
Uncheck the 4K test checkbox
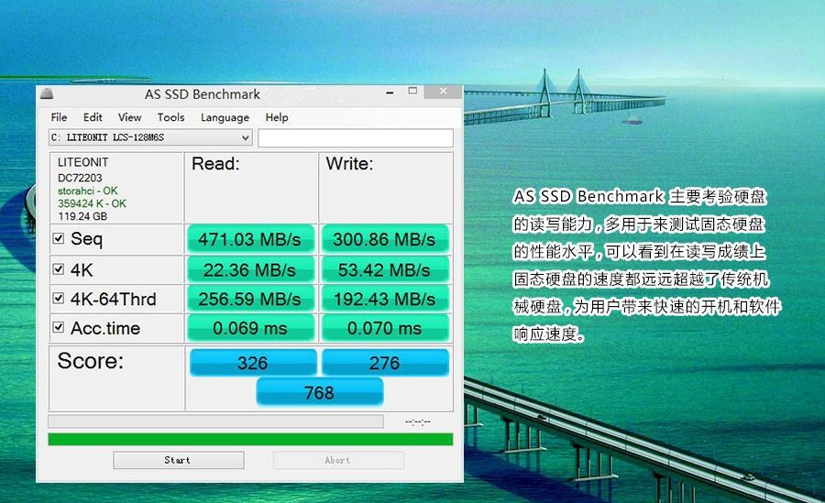click(x=59, y=269)
